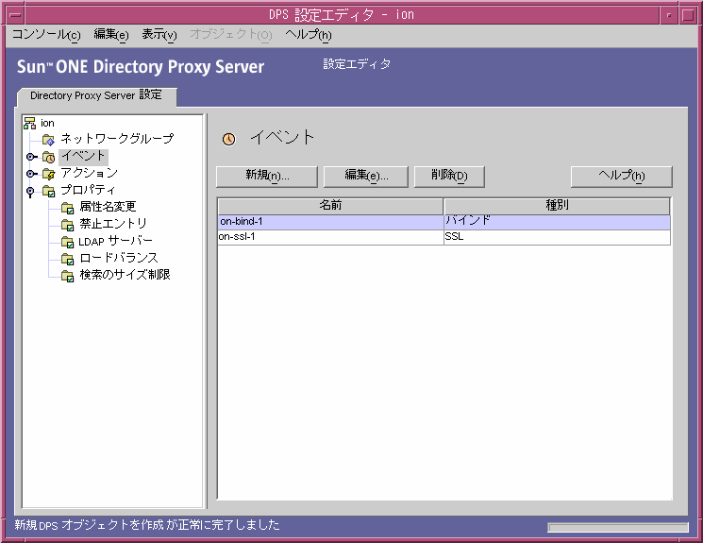Select LDAP サーバー in the tree
Screen dimensions: 703x543
[116, 242]
